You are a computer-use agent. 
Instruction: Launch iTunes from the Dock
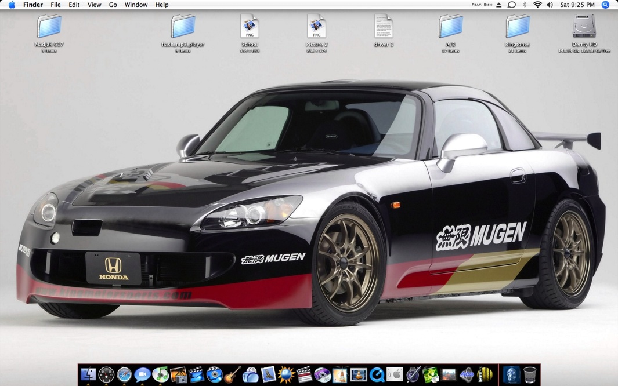[160, 375]
